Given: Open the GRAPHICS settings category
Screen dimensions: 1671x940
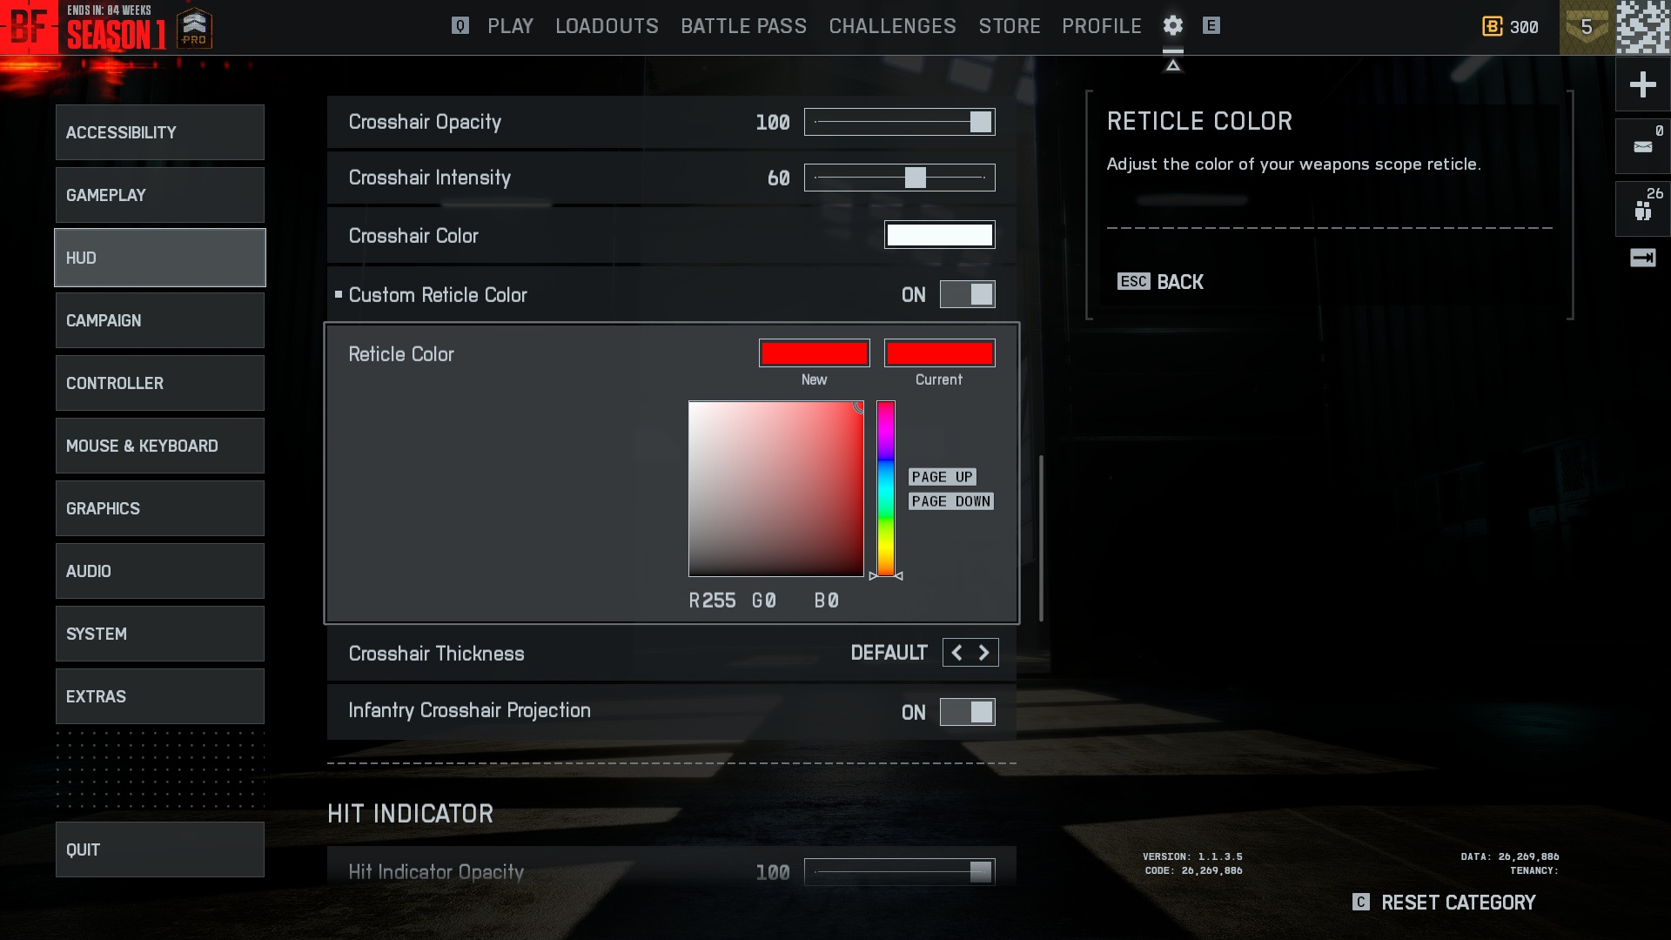Looking at the screenshot, I should pyautogui.click(x=160, y=508).
